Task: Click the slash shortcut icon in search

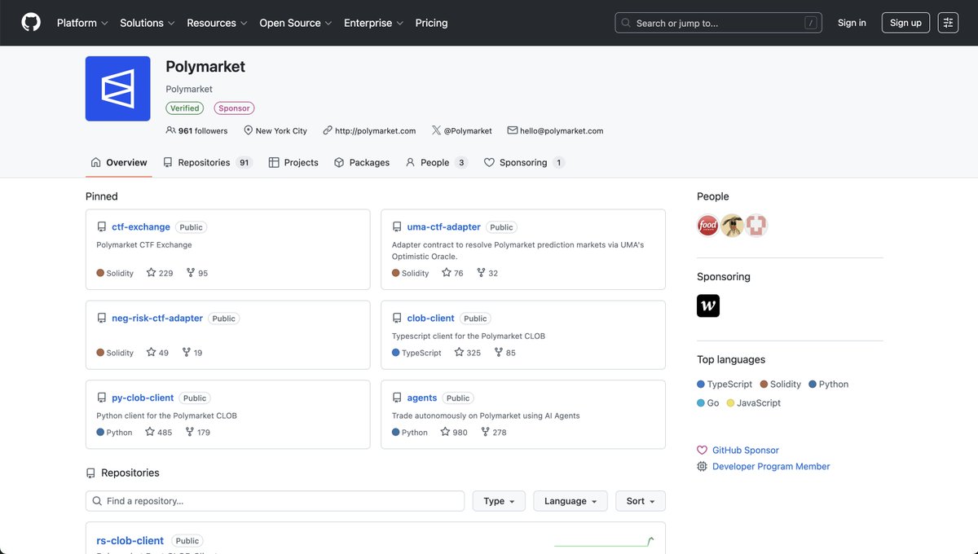Action: (810, 23)
